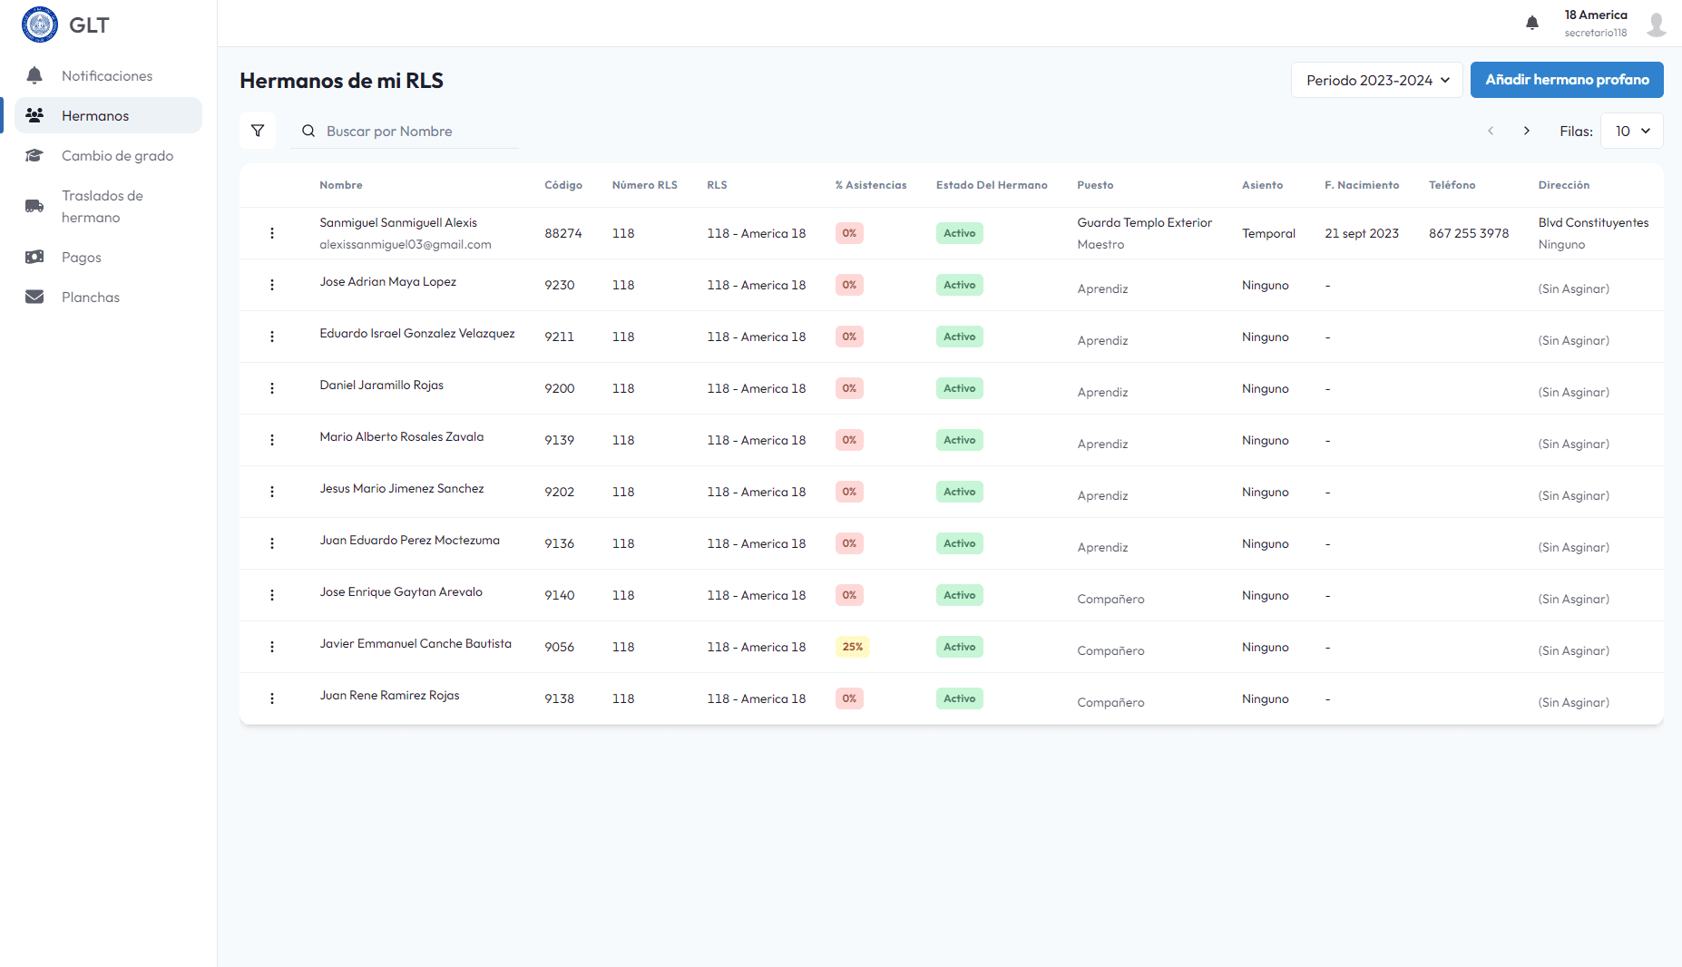Navigate to Cambio de grado
The height and width of the screenshot is (967, 1682).
click(117, 155)
